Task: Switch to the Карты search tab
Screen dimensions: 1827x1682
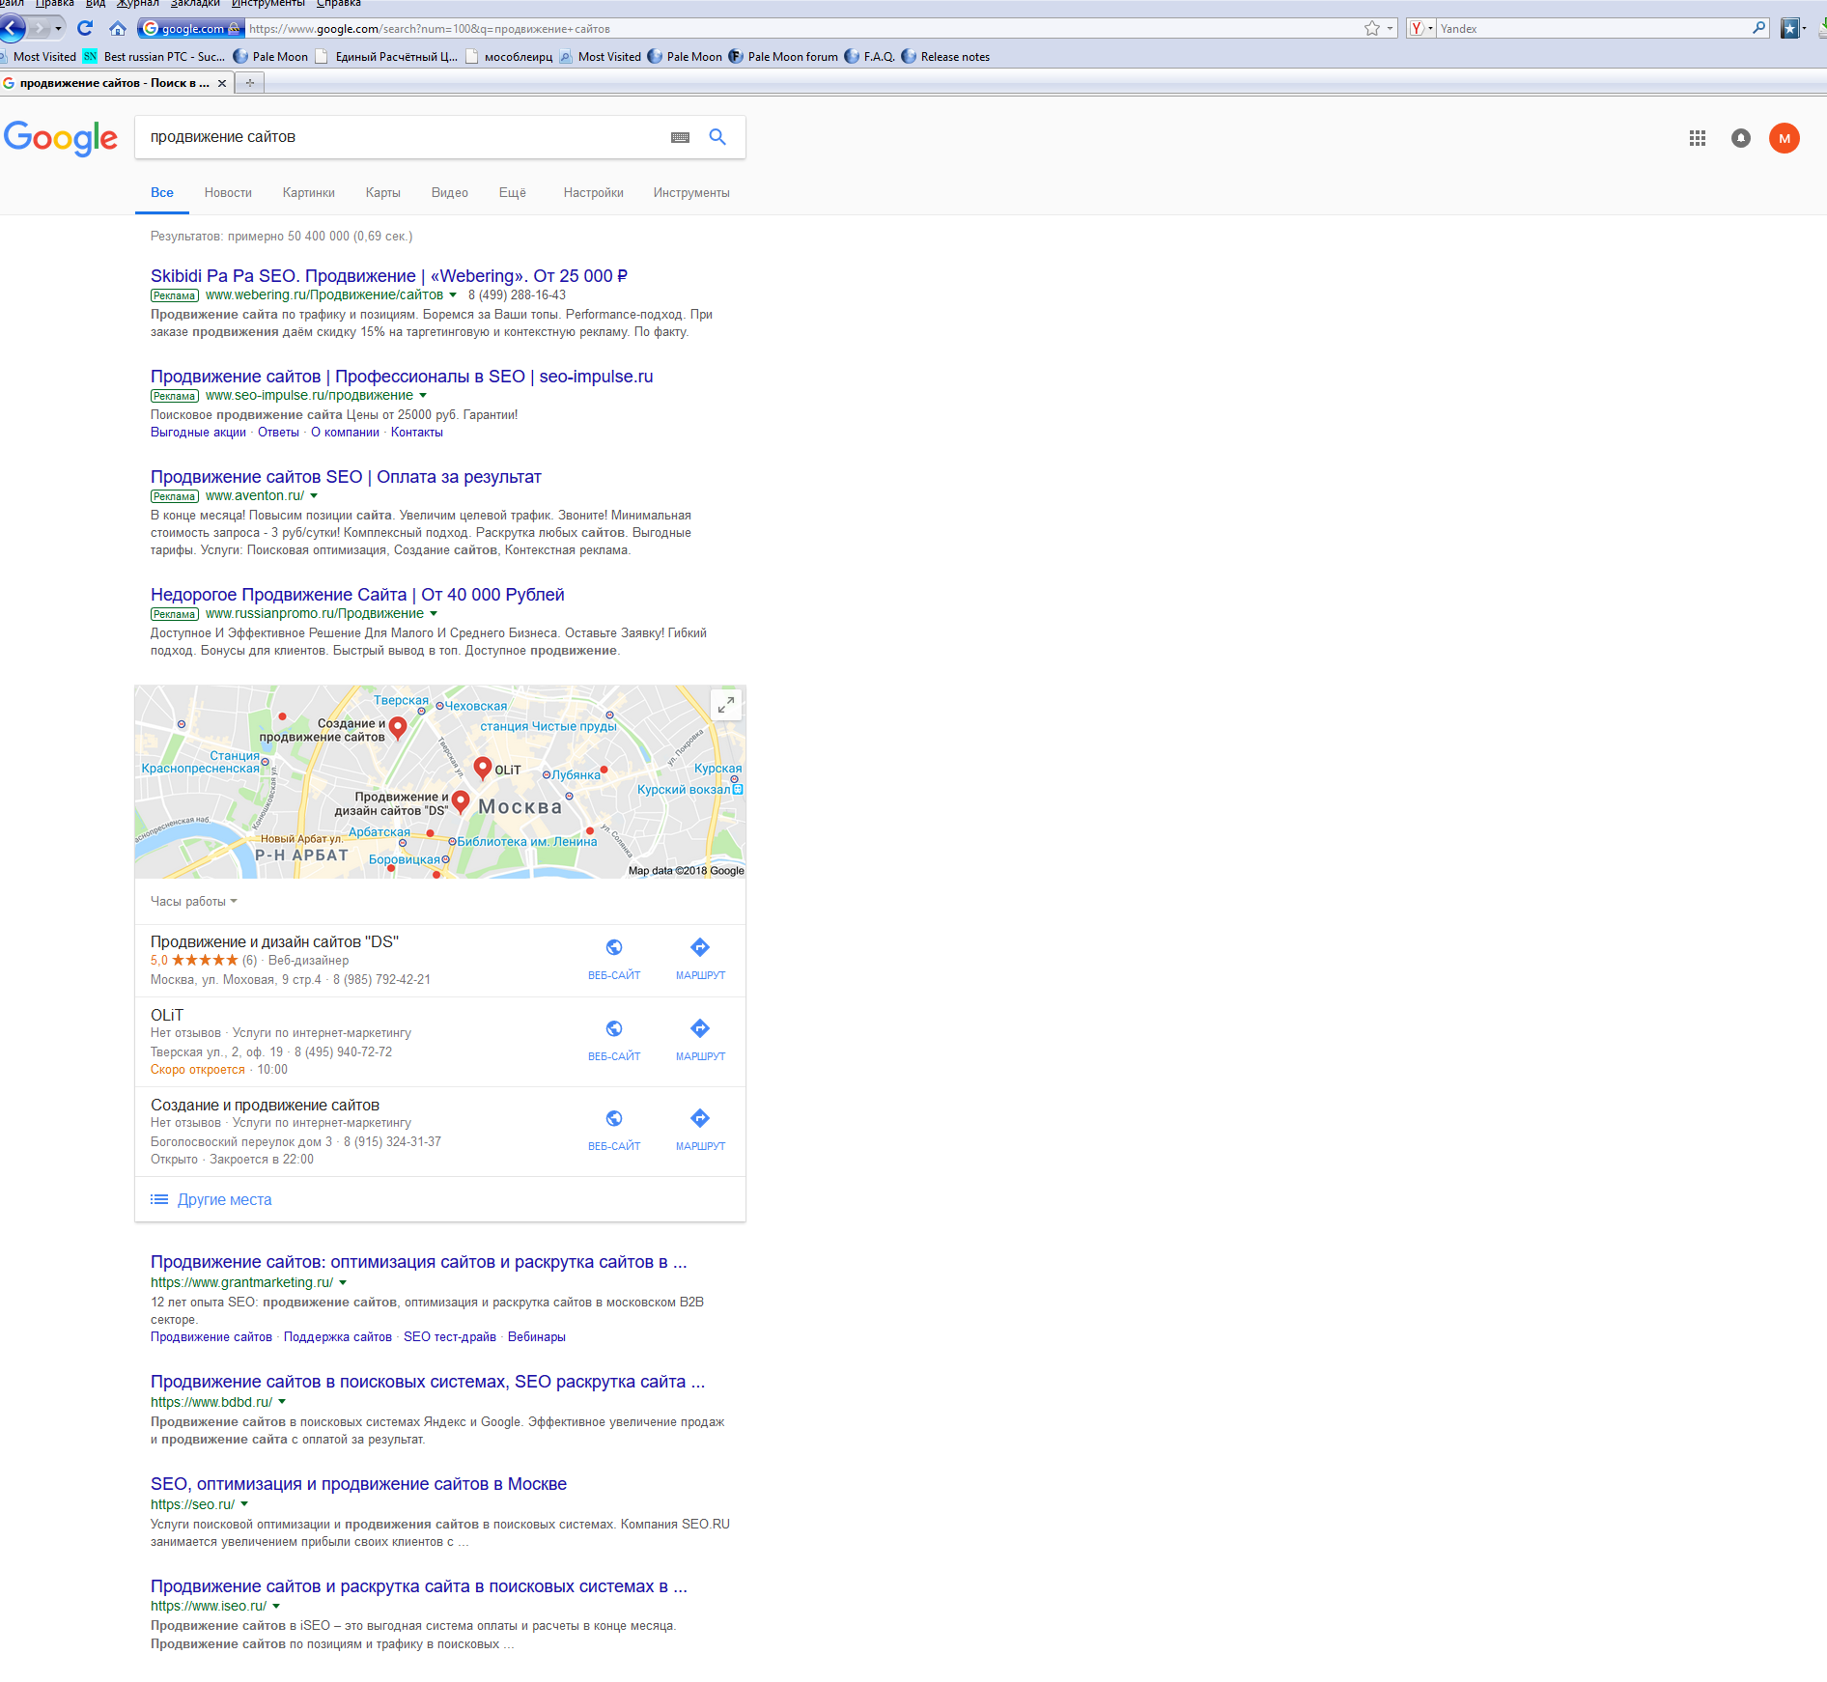Action: [383, 193]
